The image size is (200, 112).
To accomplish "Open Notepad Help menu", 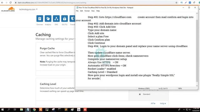I will [98, 11].
